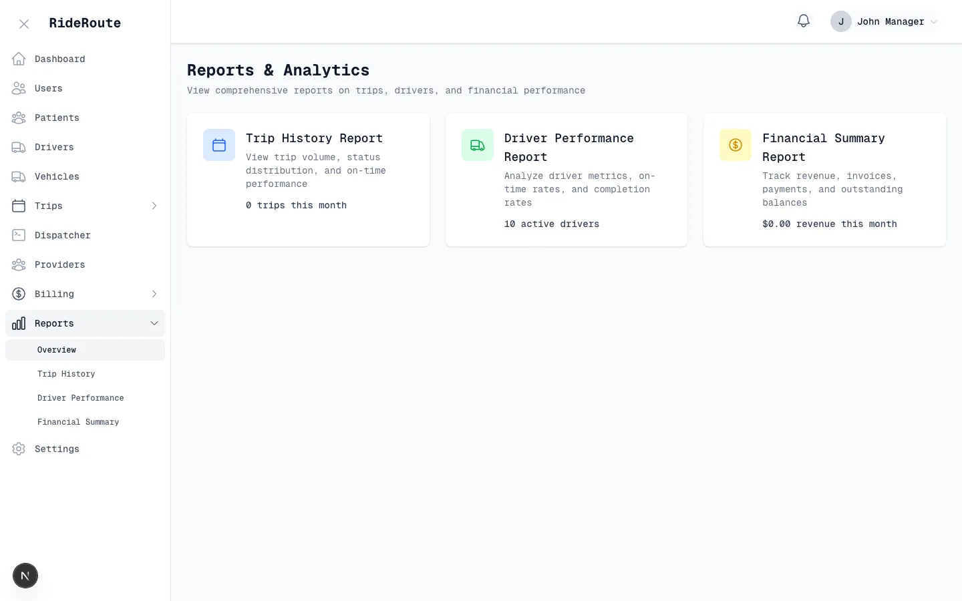Click the '10 active drivers' text
962x601 pixels.
552,224
